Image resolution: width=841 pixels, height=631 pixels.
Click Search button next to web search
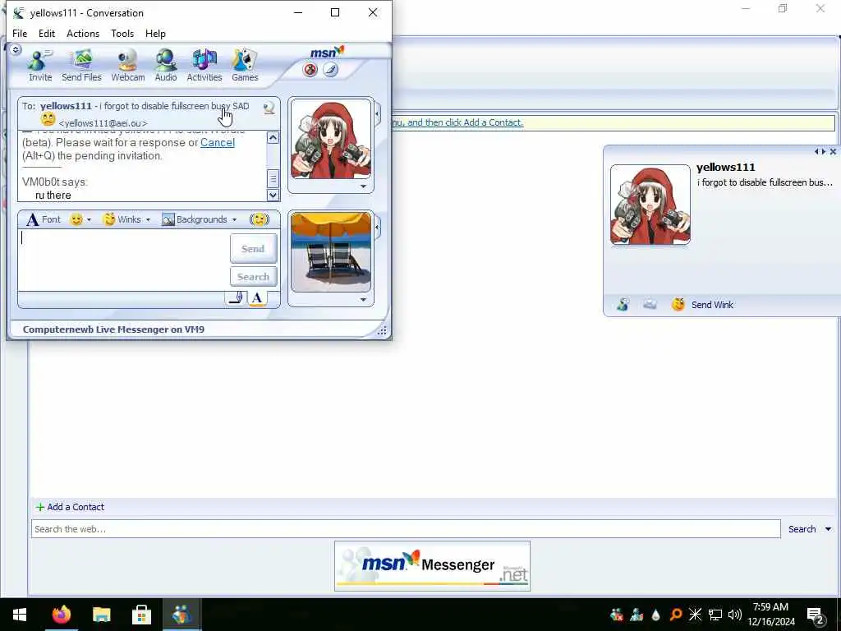coord(802,529)
